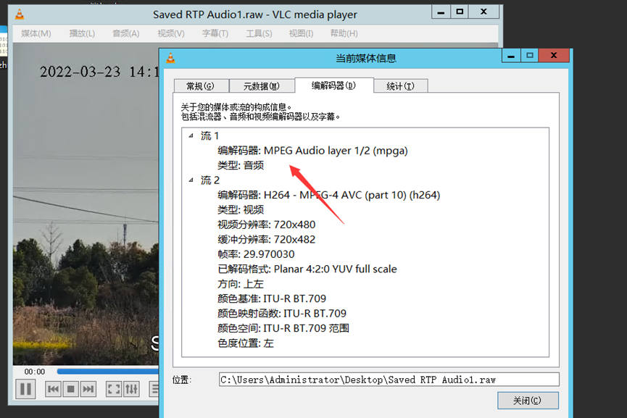
Task: Stop playback with the stop button
Action: tap(71, 389)
